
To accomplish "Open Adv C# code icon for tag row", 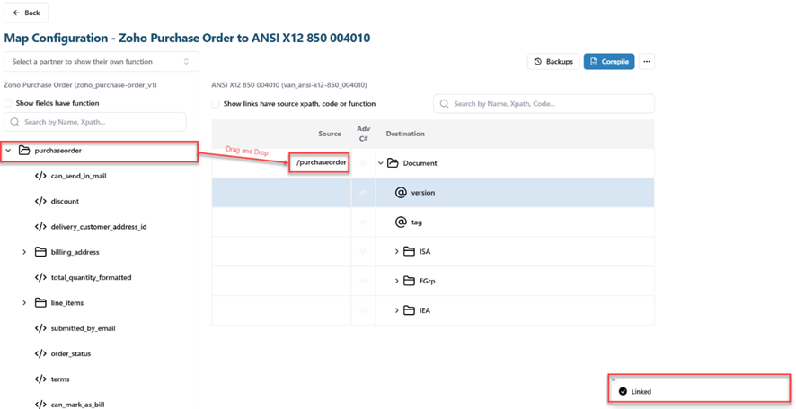I will 363,222.
